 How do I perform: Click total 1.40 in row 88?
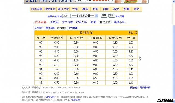click(131, 83)
